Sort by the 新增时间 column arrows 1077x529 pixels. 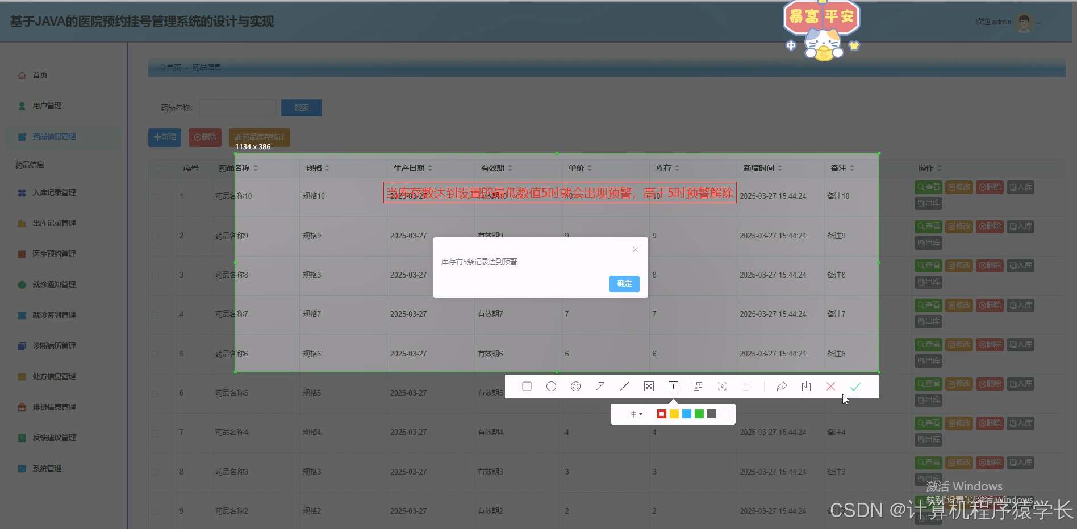[780, 169]
